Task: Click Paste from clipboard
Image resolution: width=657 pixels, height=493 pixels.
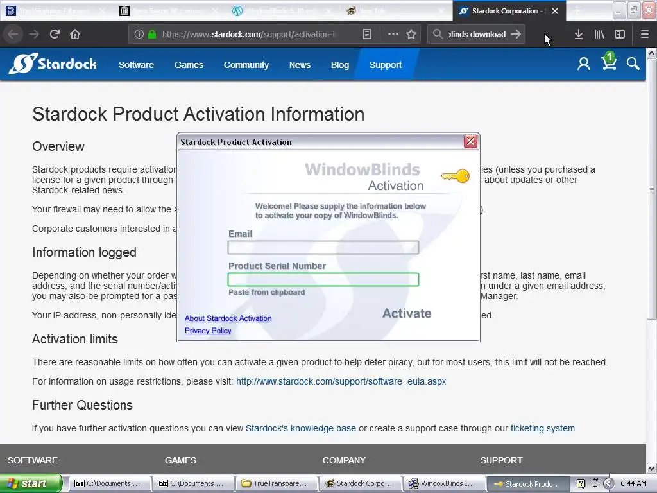Action: (x=266, y=292)
